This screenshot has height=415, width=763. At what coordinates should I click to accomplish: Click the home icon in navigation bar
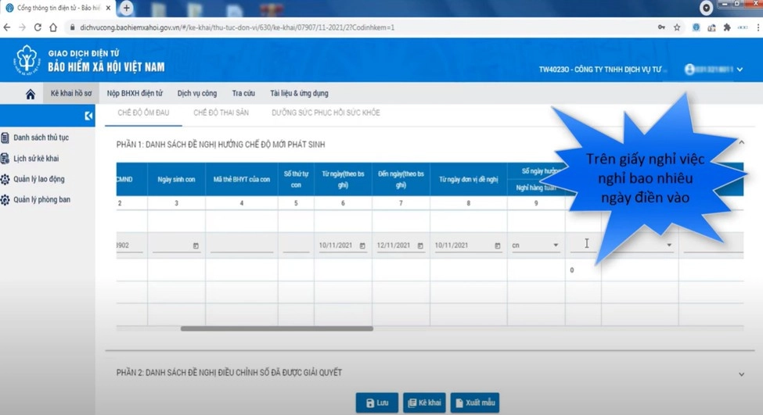(x=30, y=94)
